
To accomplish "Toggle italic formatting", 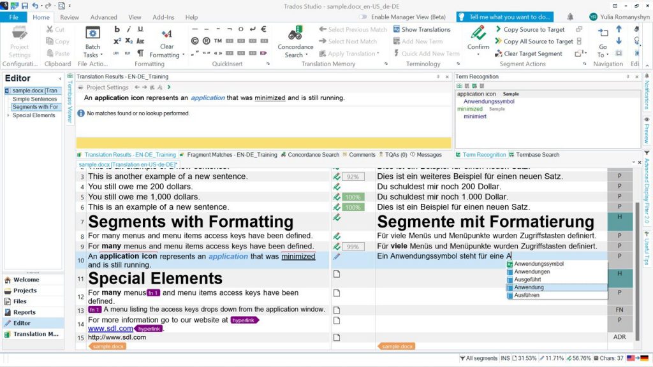I will click(129, 29).
